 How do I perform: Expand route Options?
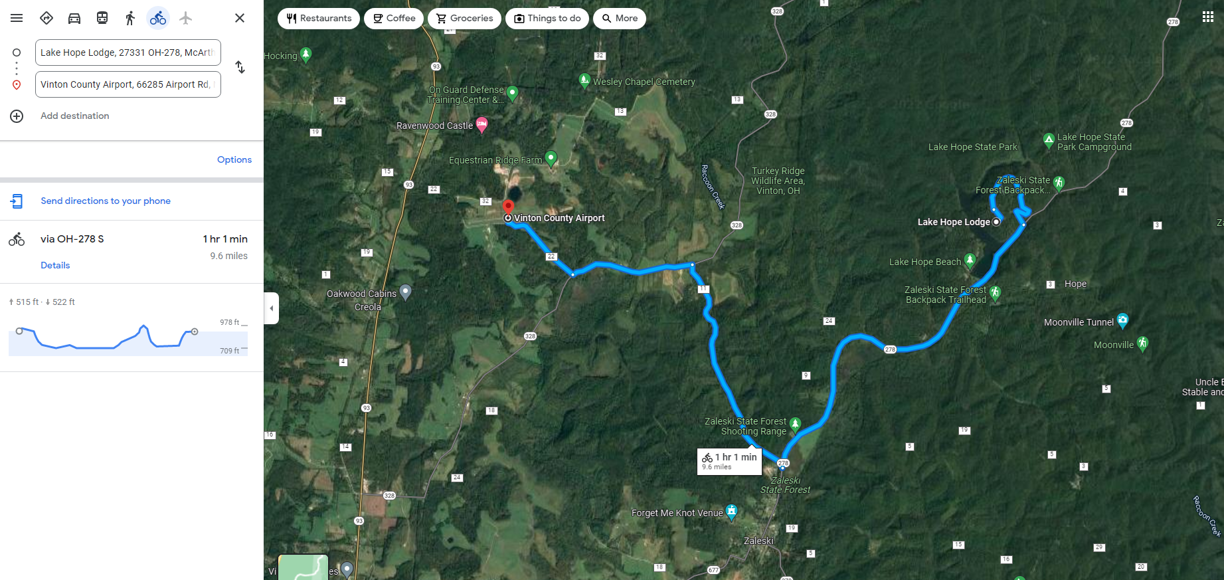pyautogui.click(x=234, y=159)
